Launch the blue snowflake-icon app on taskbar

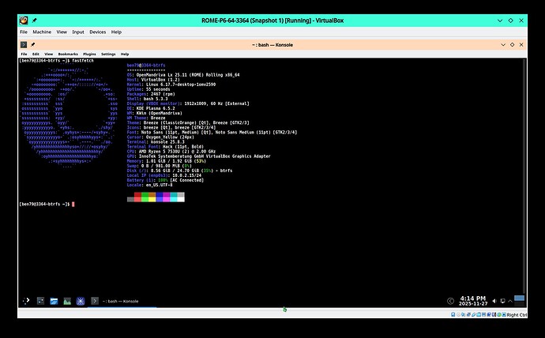(81, 301)
